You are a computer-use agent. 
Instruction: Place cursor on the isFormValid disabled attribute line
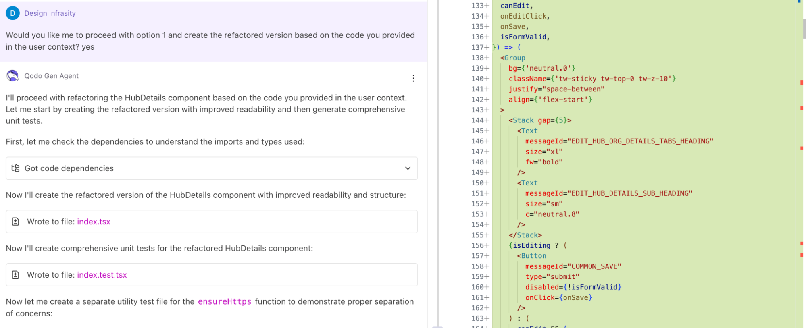point(573,287)
